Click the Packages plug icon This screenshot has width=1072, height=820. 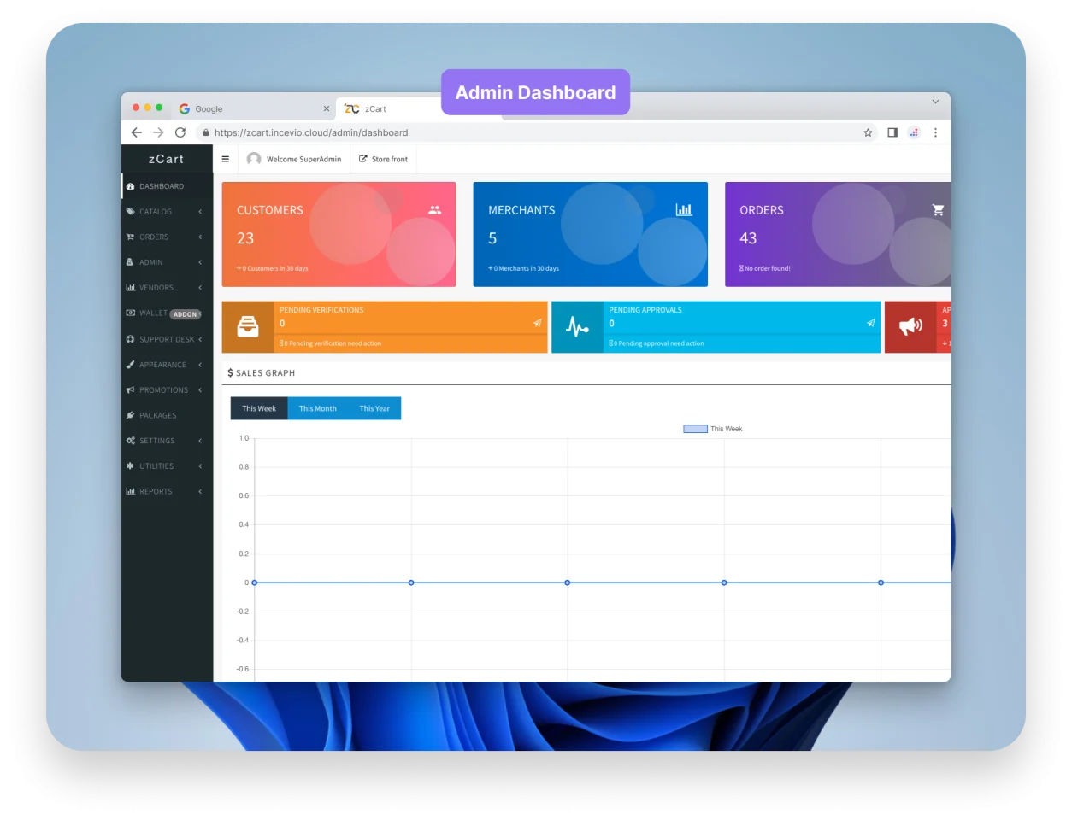point(130,415)
